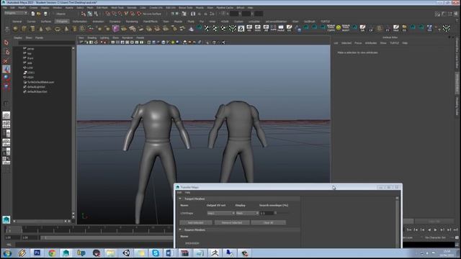Open Render Settings from status line
This screenshot has height=259, width=461.
point(212,14)
